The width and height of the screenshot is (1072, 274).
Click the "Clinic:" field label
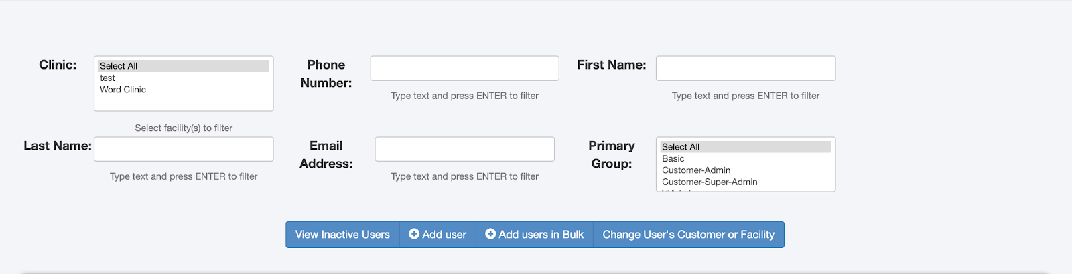[58, 65]
